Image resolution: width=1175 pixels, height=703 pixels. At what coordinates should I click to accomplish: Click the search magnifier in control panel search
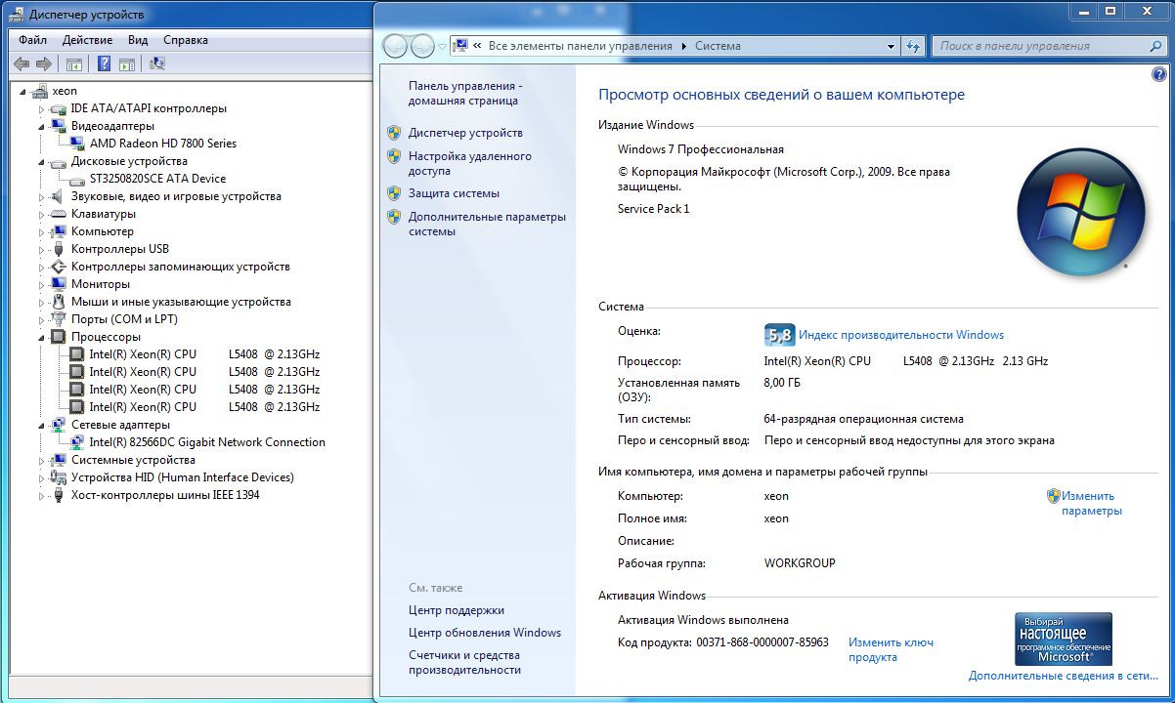[1156, 46]
